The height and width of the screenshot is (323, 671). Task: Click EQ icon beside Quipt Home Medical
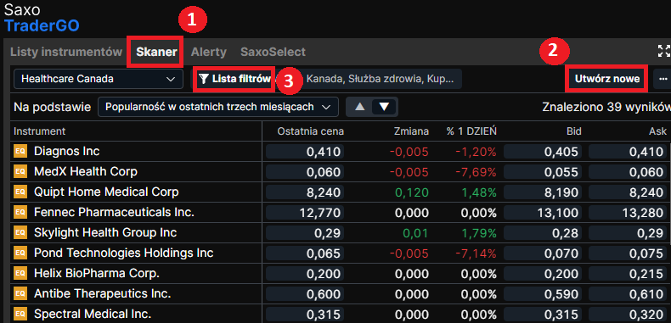(x=20, y=192)
